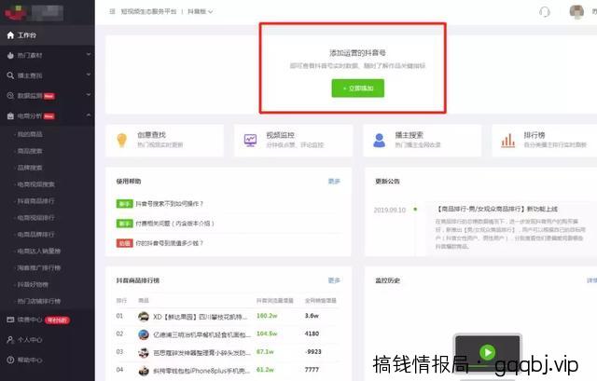Click the 创意查找 lightbulb icon
The width and height of the screenshot is (597, 381).
tap(122, 140)
